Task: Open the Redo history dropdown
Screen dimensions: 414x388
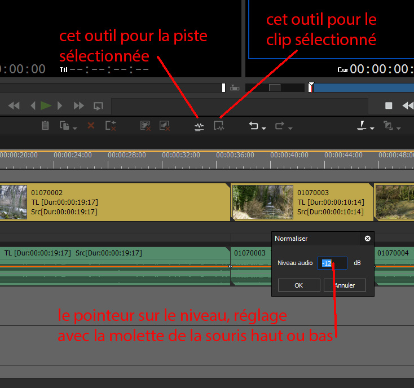Action: [290, 128]
